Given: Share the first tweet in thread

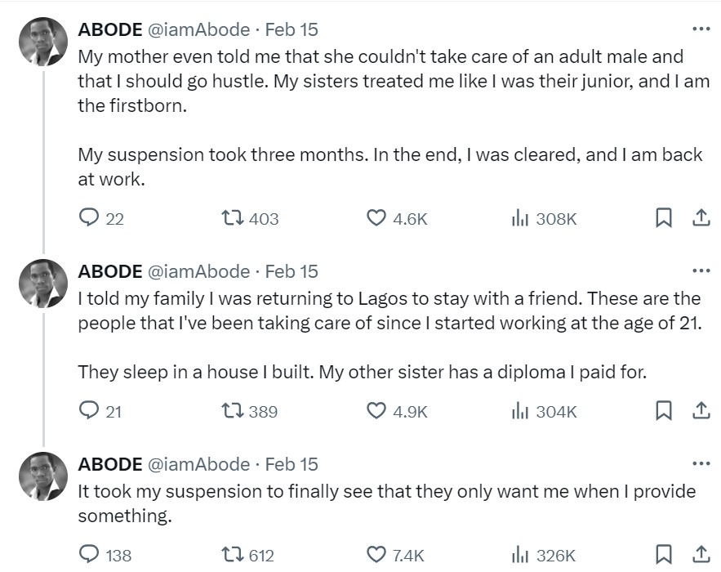Looking at the screenshot, I should click(700, 218).
